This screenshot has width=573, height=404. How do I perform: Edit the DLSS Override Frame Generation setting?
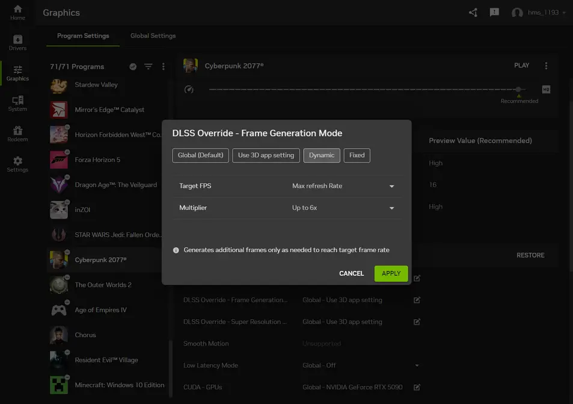[x=417, y=300]
